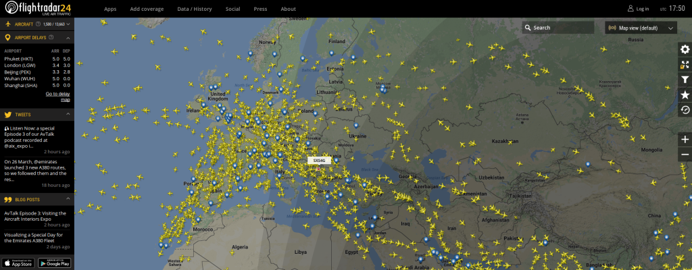Click the Airport Delays pin icon
The width and height of the screenshot is (692, 270).
(x=7, y=38)
